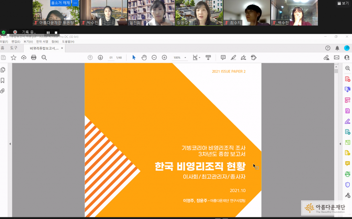Screen dimensions: 352x219
Task: Open the purple Fill & Sign tool
Action: pyautogui.click(x=348, y=122)
